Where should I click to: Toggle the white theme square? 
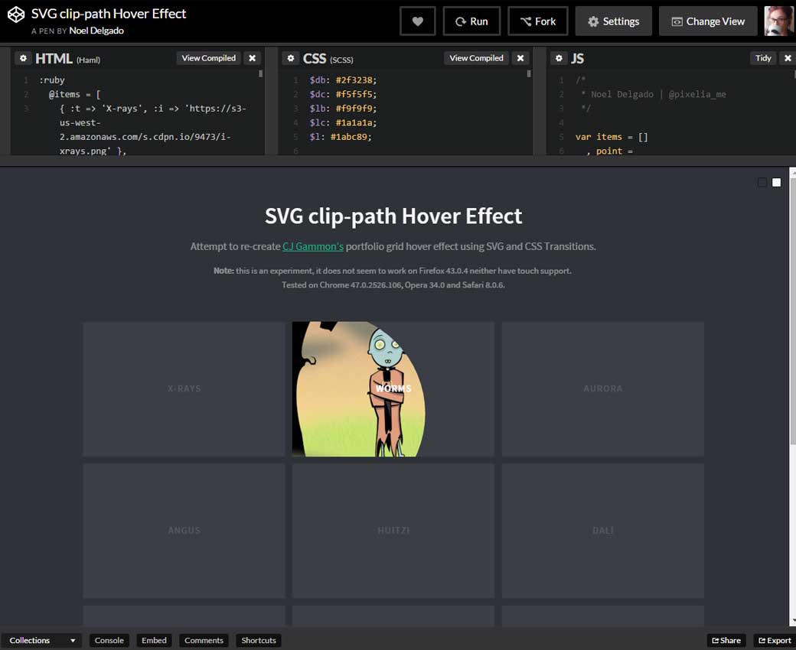[777, 182]
